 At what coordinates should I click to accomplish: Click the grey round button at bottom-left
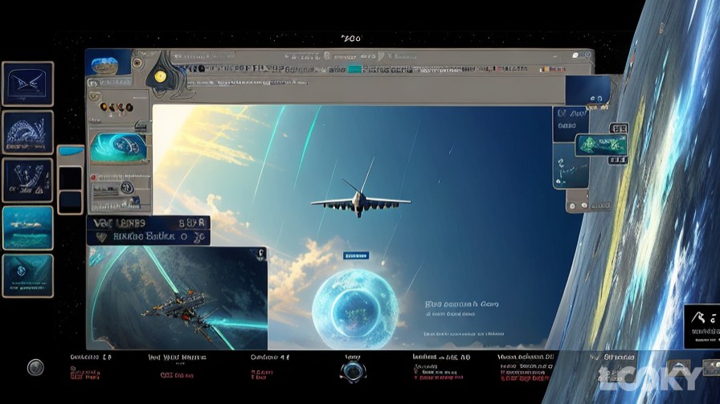pyautogui.click(x=35, y=367)
